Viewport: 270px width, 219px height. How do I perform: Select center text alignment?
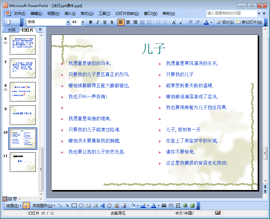pyautogui.click(x=128, y=22)
